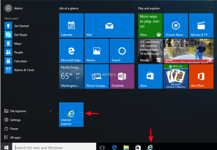Image resolution: width=217 pixels, height=150 pixels.
Task: Open the Groove Music tile
Action: 176,25
